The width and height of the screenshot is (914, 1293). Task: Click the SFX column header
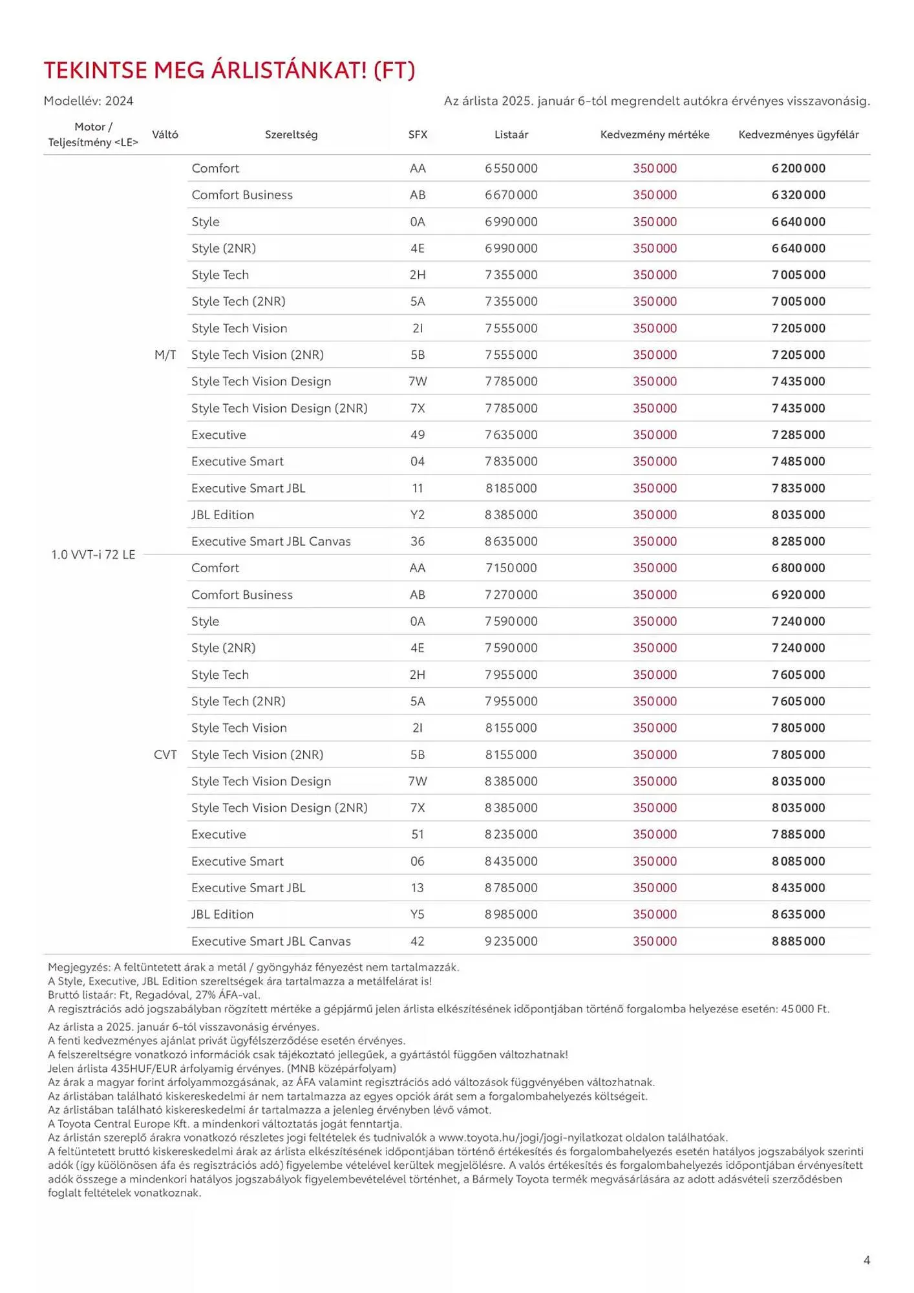[x=418, y=134]
